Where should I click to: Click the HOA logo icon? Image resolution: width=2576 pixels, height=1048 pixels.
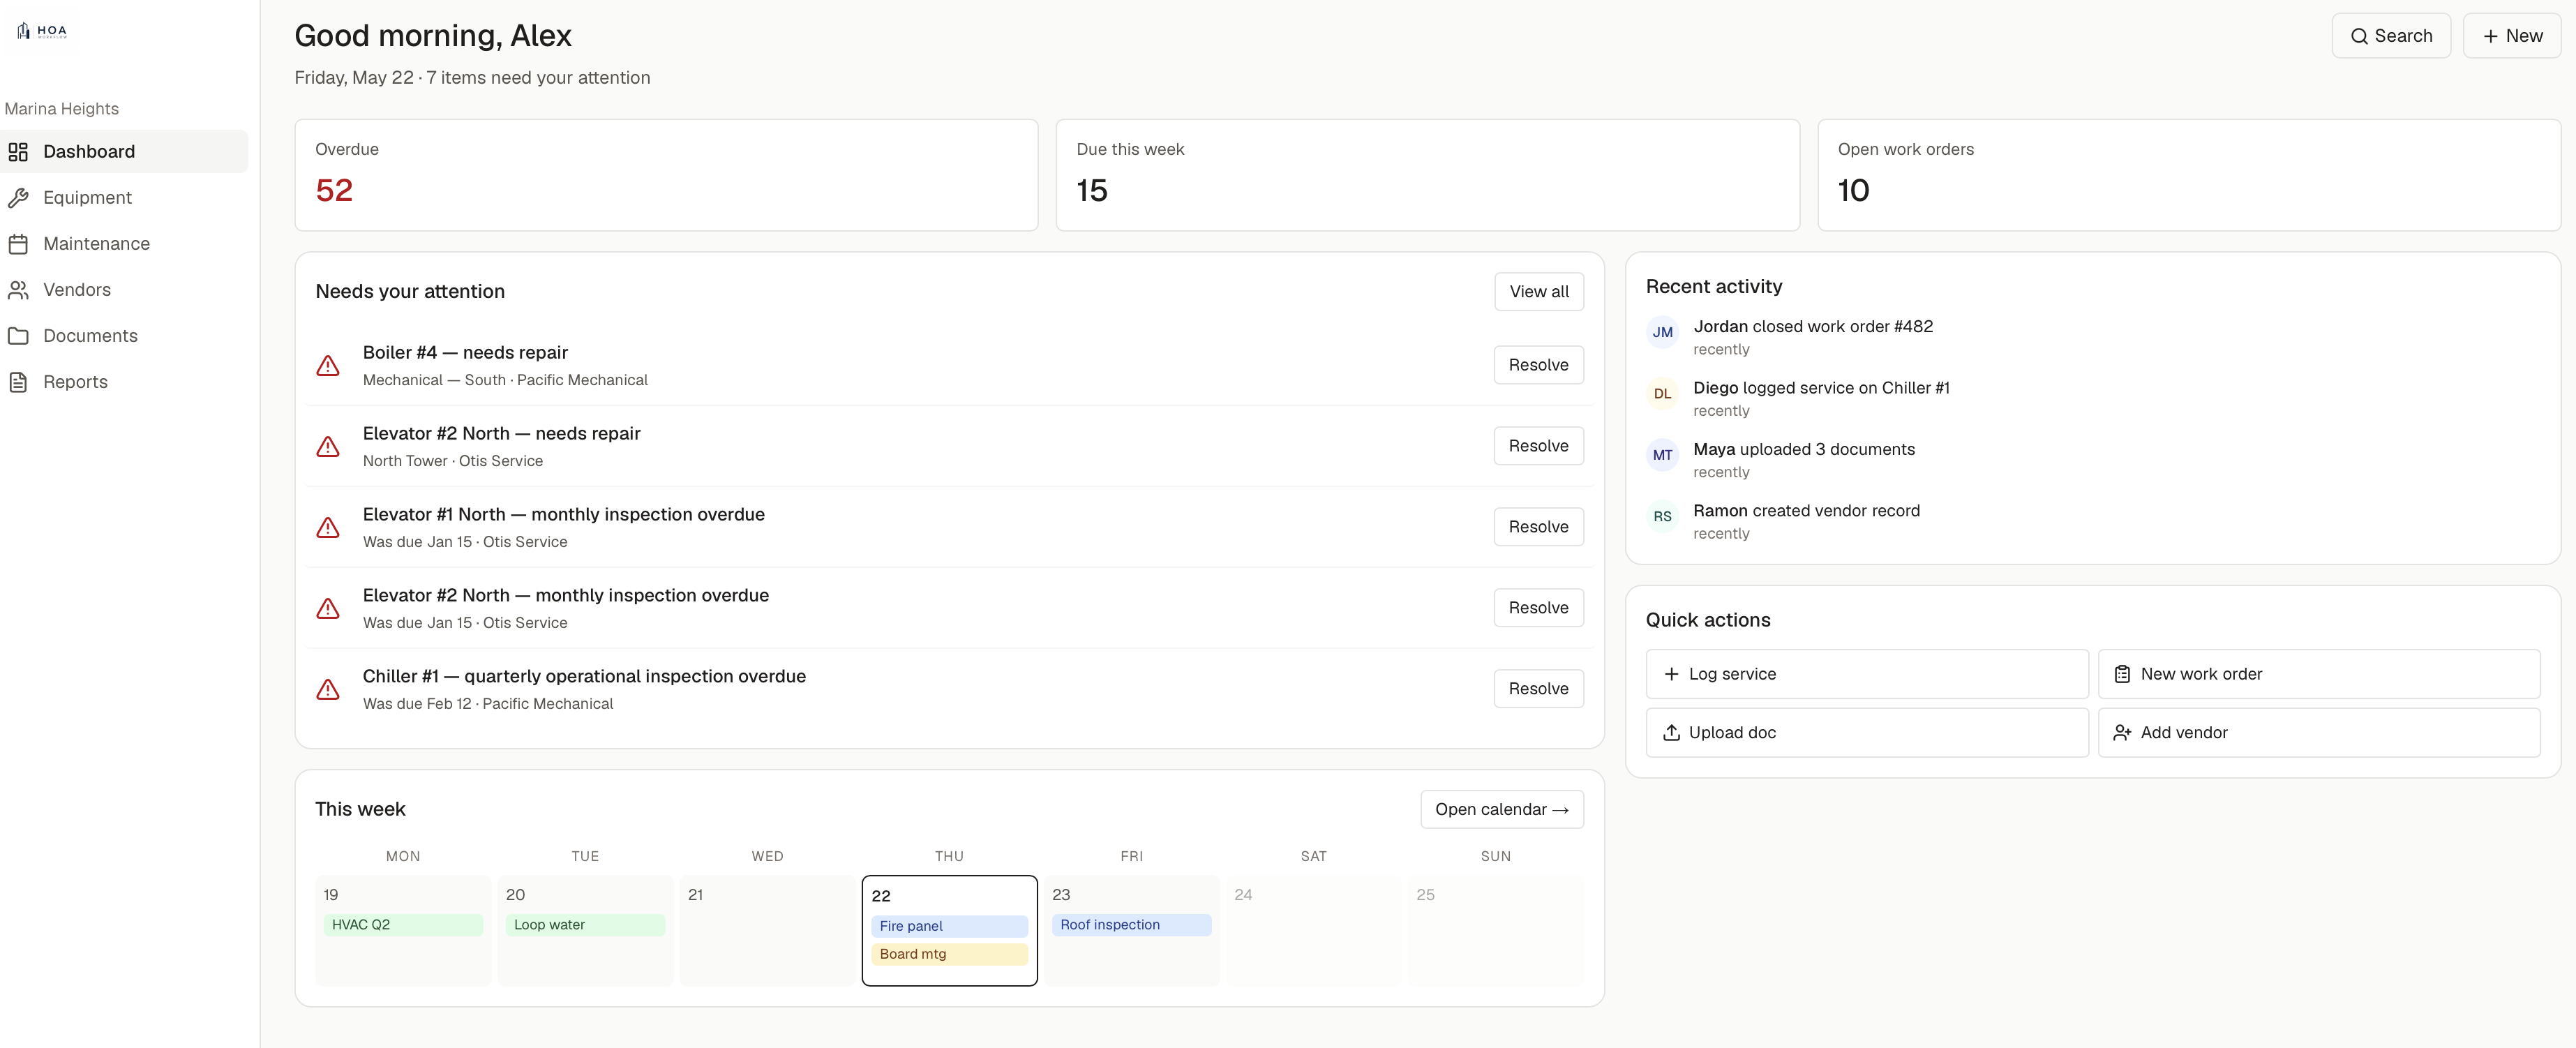[x=24, y=31]
